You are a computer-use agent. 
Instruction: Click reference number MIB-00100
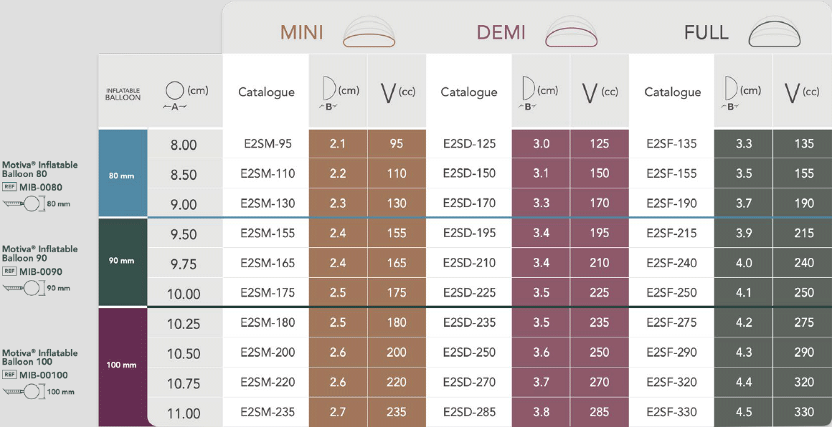(x=44, y=374)
